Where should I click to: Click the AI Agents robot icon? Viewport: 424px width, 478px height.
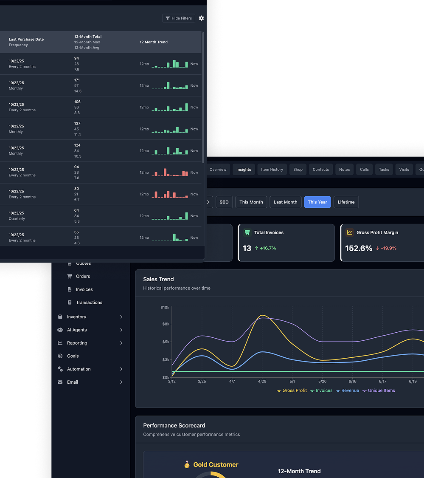pos(60,330)
